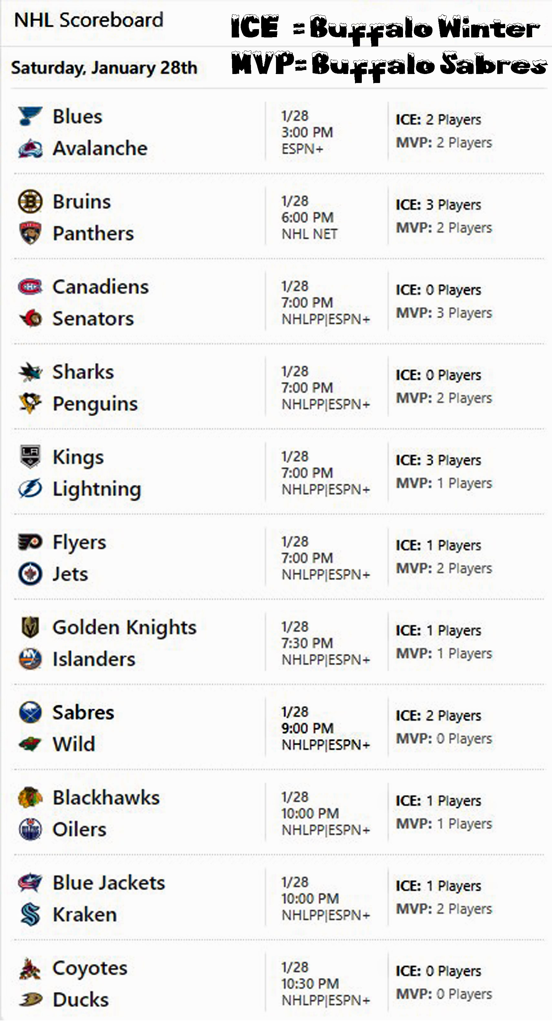Click the San Jose Sharks logo

[30, 372]
